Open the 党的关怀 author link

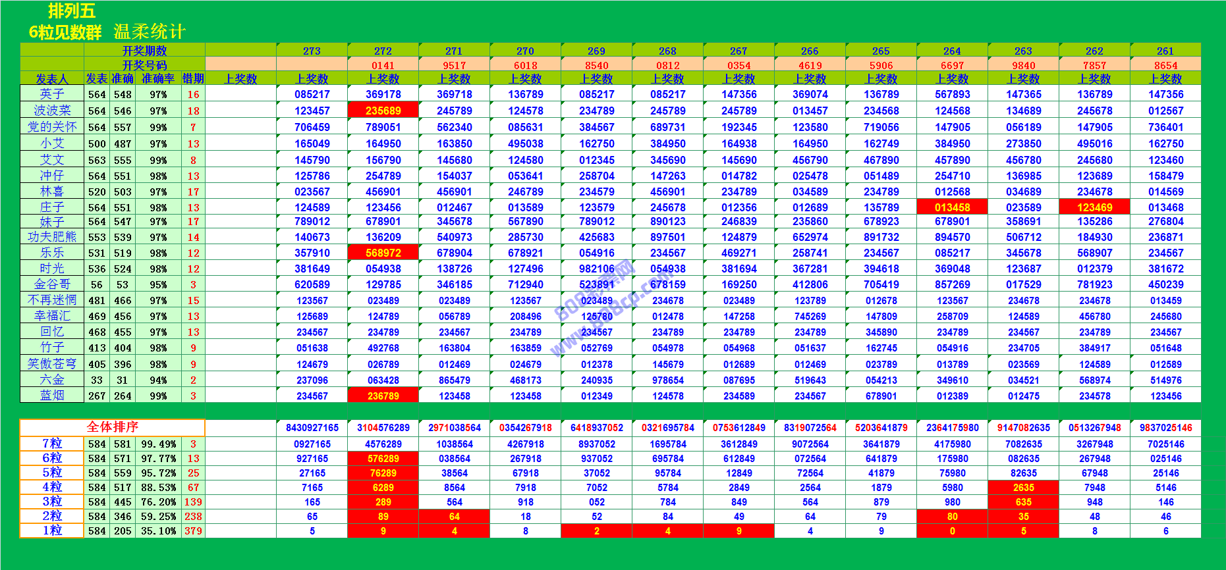click(x=52, y=127)
